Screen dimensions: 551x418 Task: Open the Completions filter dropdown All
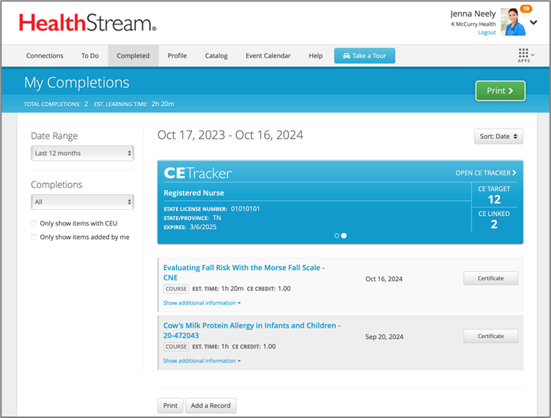click(83, 202)
